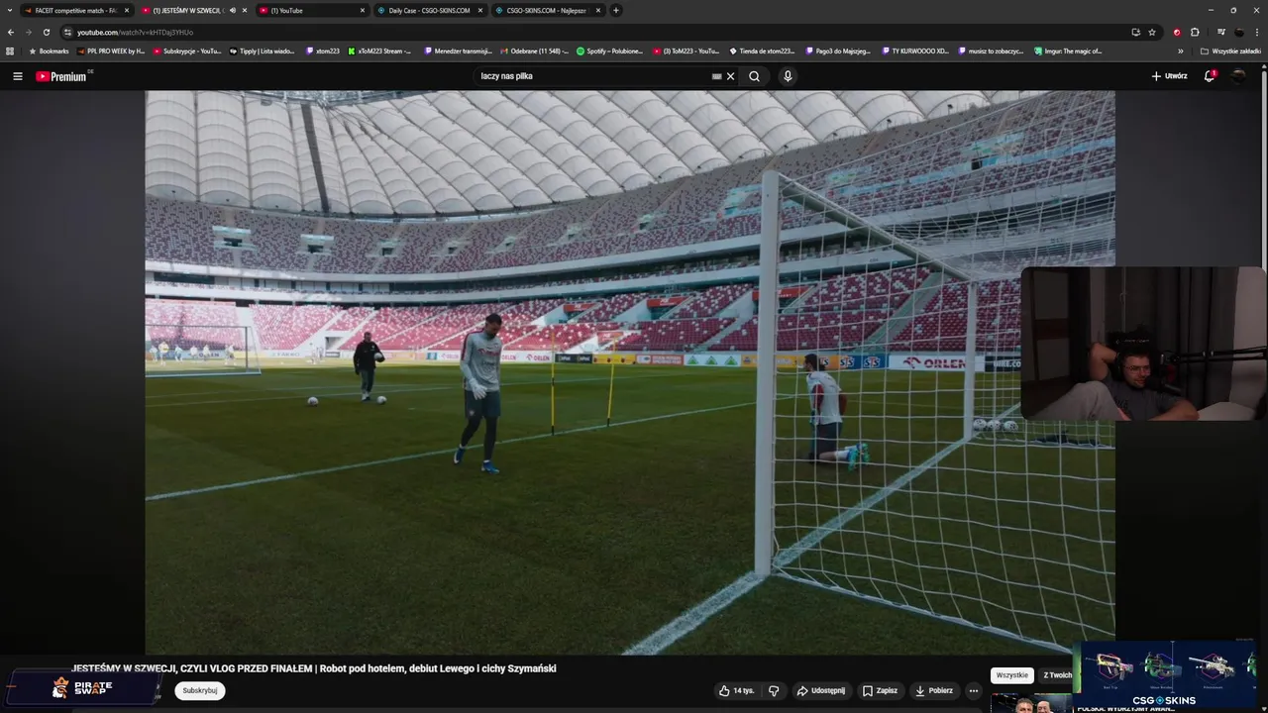Open Subskrypcje YouTube bookmark
Image resolution: width=1268 pixels, height=713 pixels.
click(187, 51)
